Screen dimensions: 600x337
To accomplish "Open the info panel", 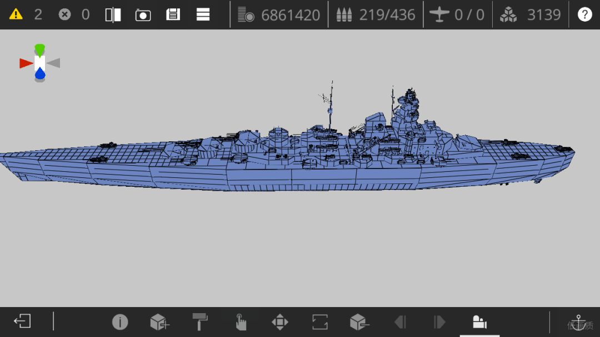I will pos(120,321).
